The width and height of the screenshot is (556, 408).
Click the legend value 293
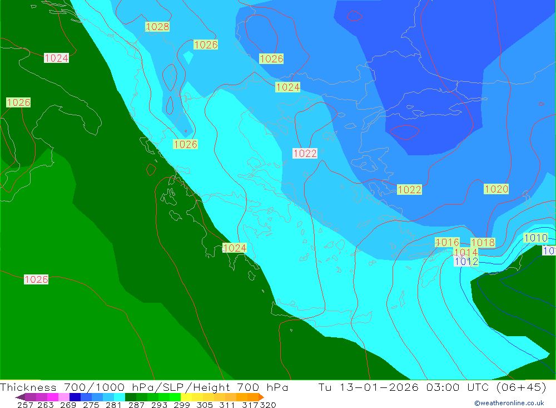159,405
